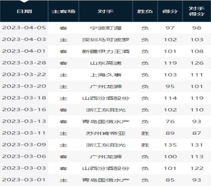Click the 对手得分 column header
The width and height of the screenshot is (211, 186).
[x=197, y=11]
